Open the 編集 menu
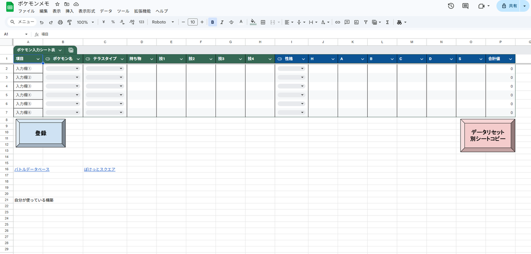This screenshot has width=531, height=254. (43, 11)
